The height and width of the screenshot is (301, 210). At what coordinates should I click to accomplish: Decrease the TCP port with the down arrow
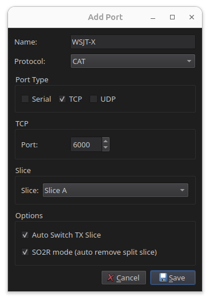[x=106, y=147]
